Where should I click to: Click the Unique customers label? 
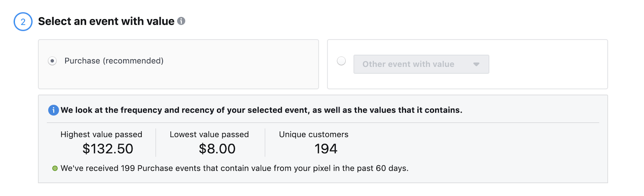[314, 134]
